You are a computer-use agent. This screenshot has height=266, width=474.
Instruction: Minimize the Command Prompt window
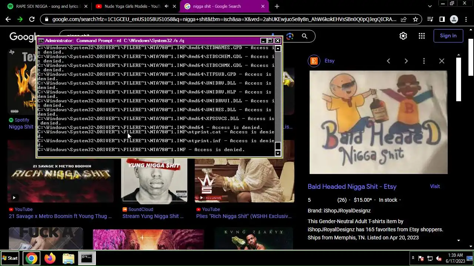(x=263, y=41)
